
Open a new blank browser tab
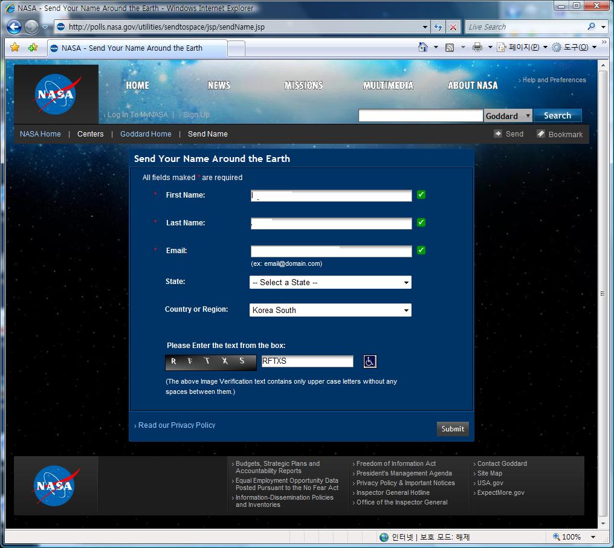click(x=236, y=49)
